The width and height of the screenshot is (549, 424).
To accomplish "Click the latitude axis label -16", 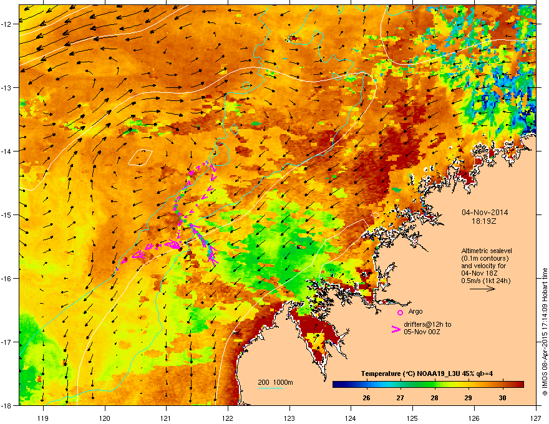I will click(x=6, y=279).
